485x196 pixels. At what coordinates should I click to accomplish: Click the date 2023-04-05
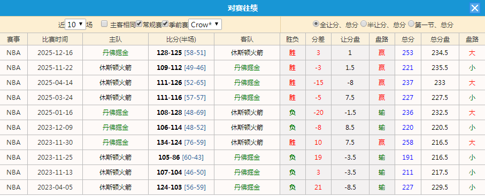[55, 187]
